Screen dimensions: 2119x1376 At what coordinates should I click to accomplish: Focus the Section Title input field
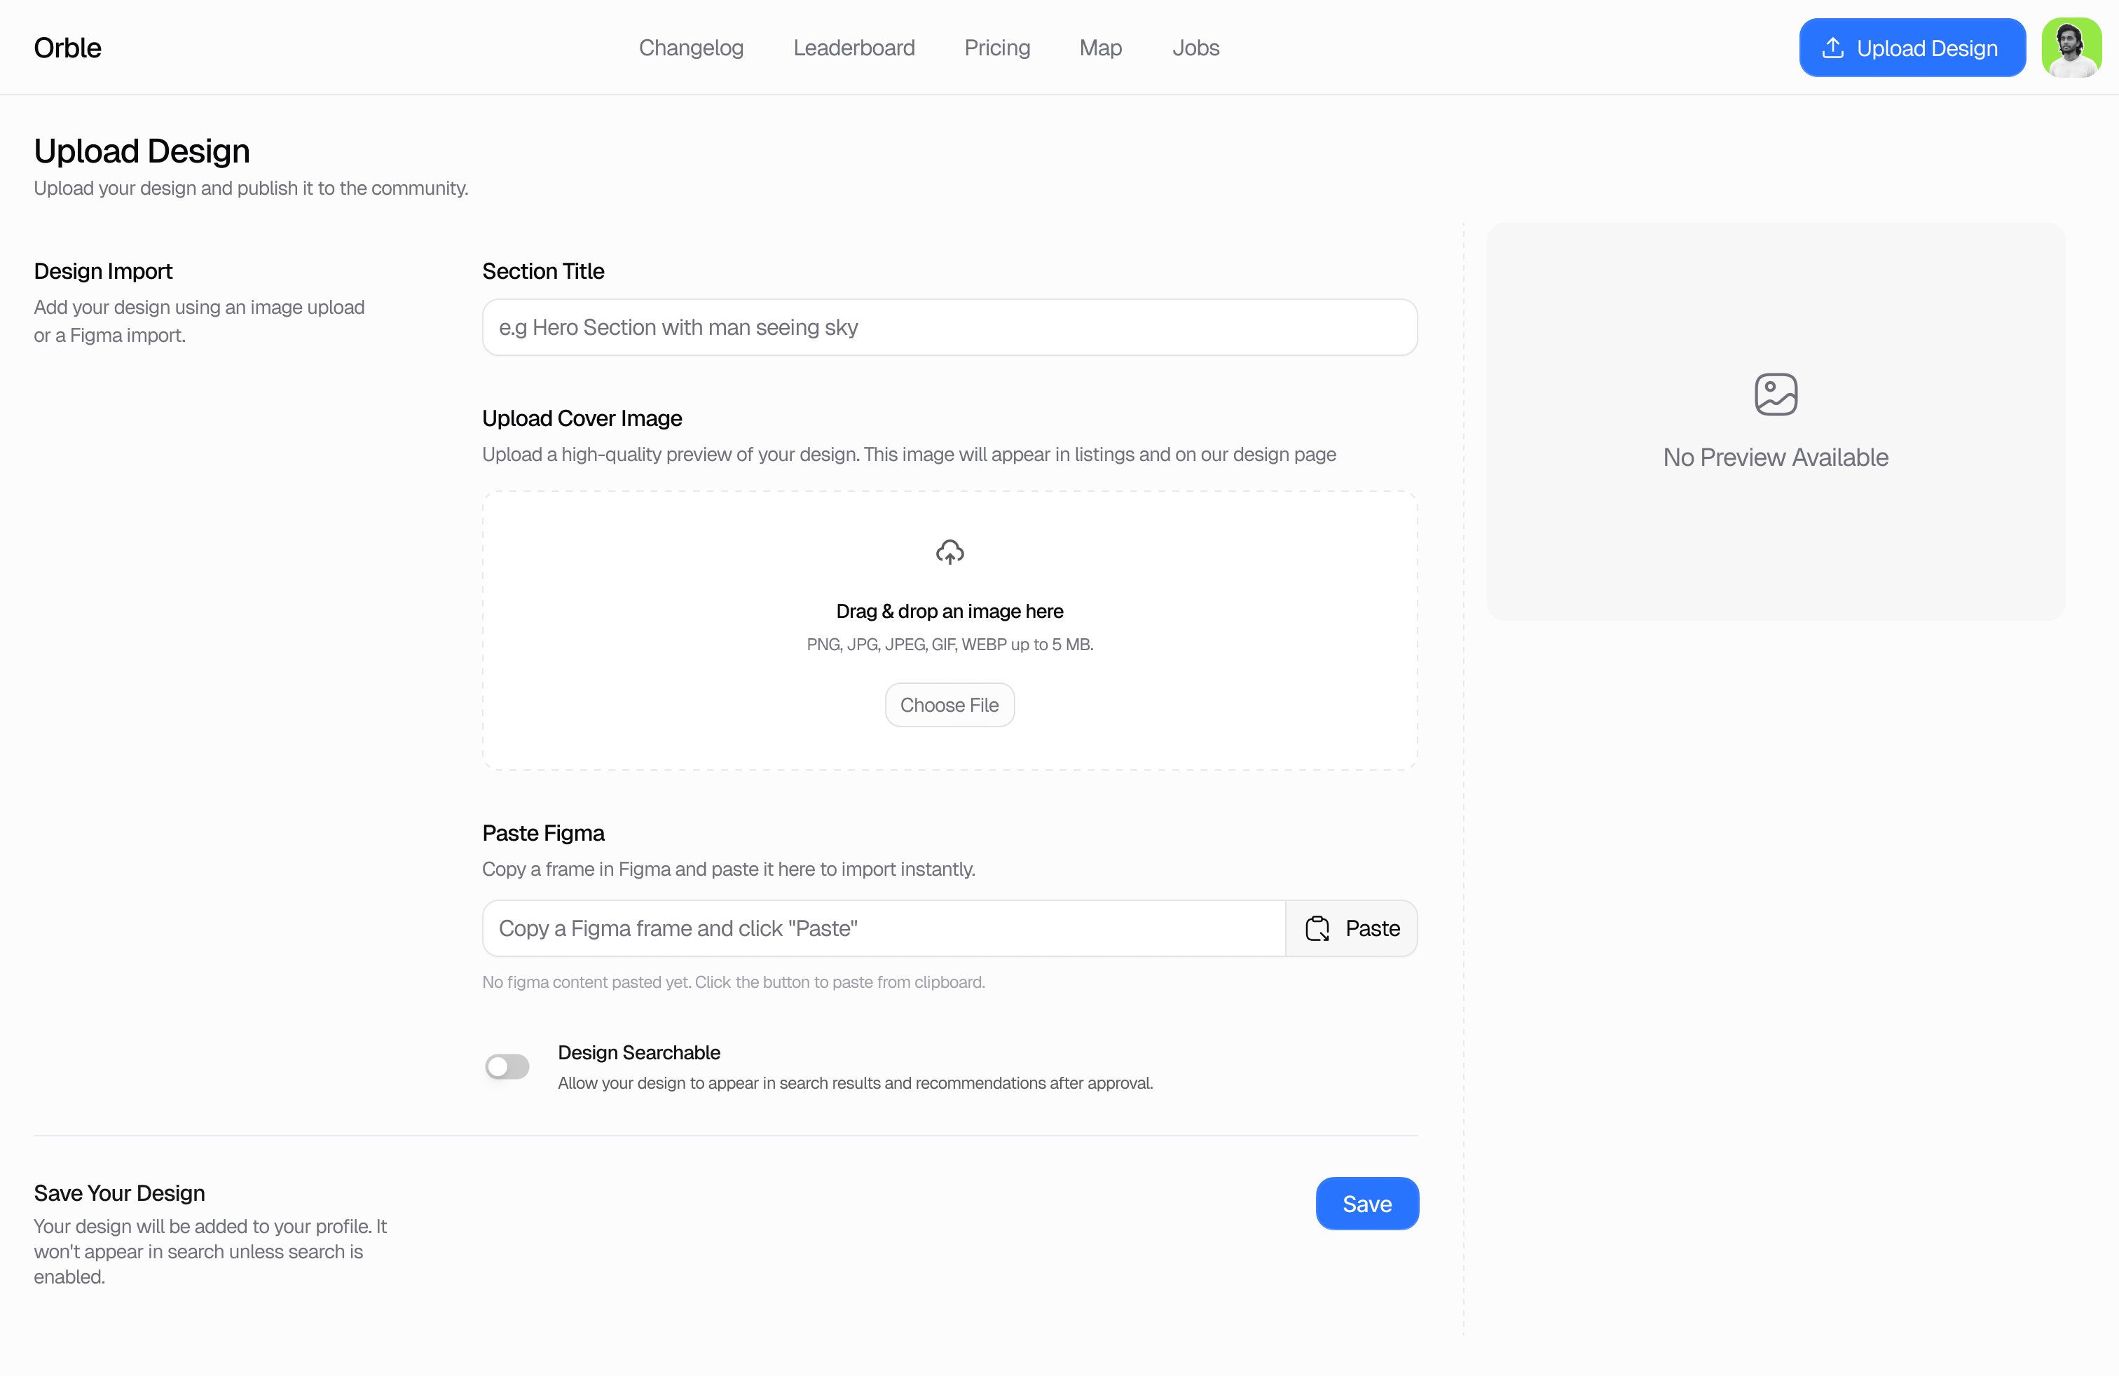[x=949, y=327]
